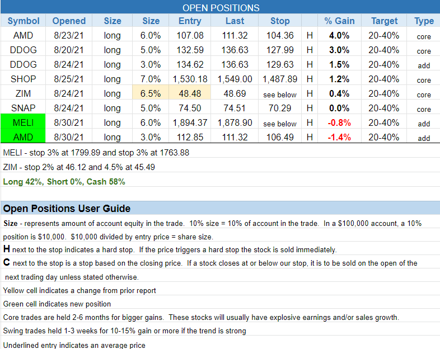Click SHOP entry price 1,530.18
Screen dimensions: 440x349
point(190,79)
